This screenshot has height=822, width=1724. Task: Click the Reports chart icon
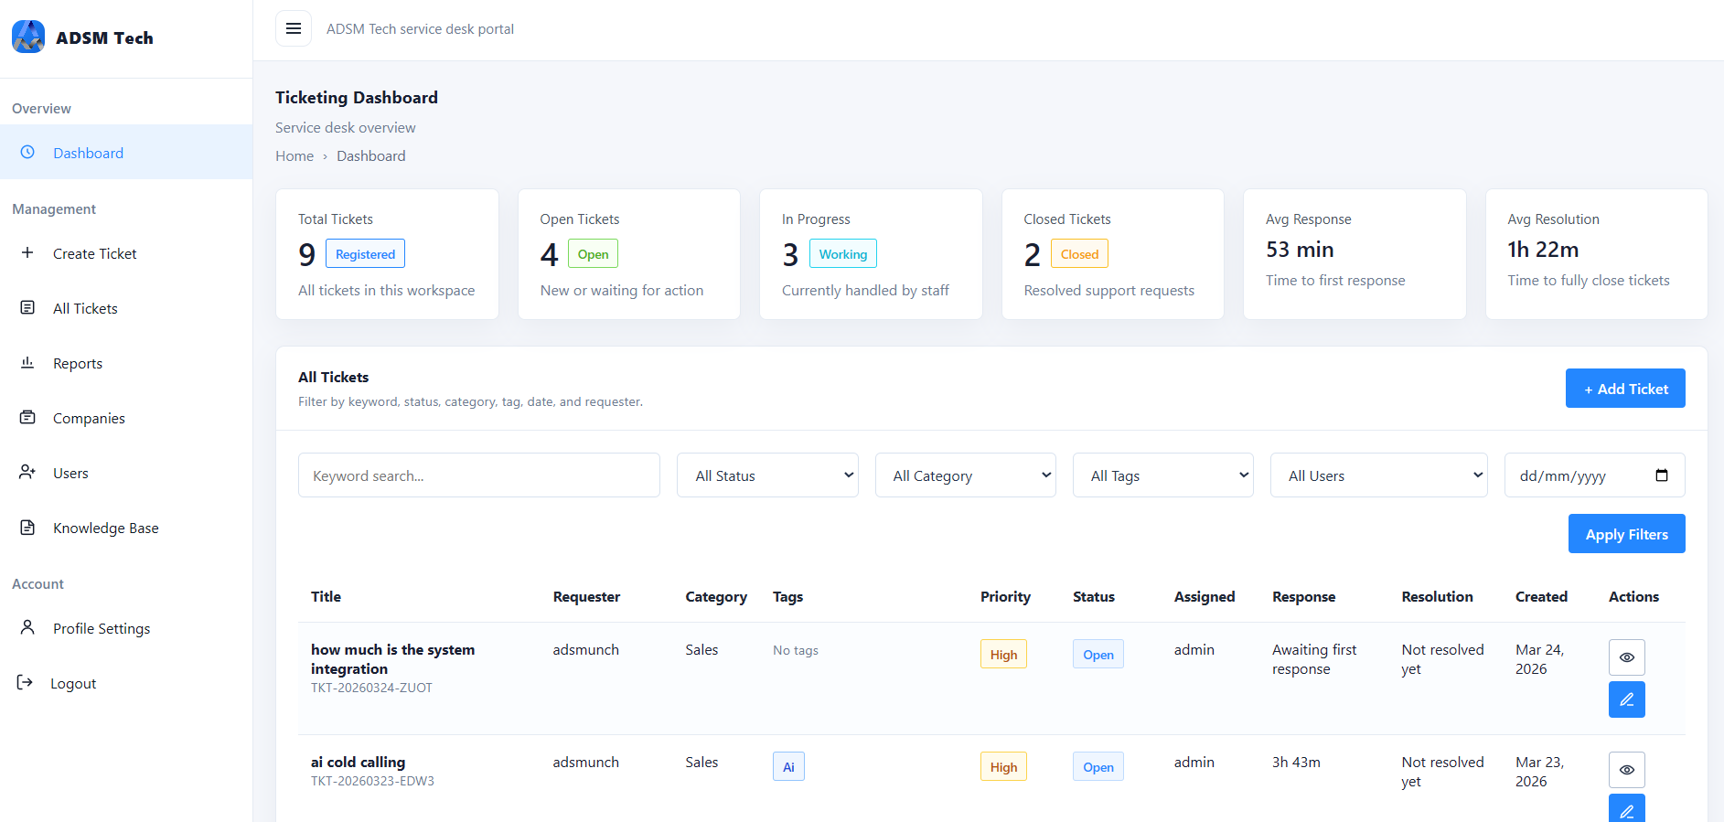[x=27, y=363]
